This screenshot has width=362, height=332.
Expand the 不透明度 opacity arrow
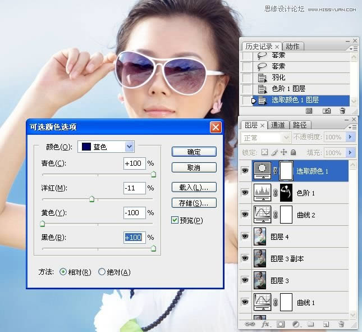[350, 137]
